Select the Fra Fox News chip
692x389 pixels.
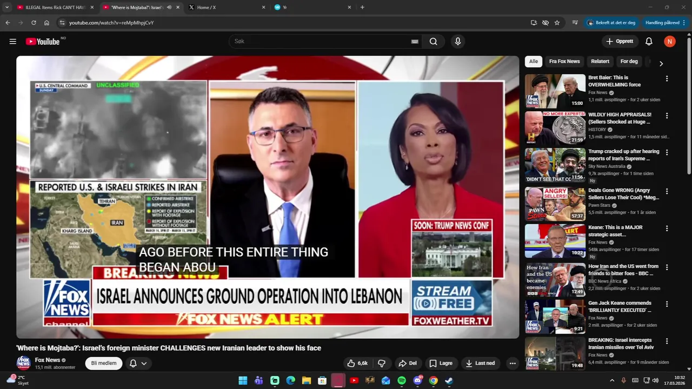point(564,62)
